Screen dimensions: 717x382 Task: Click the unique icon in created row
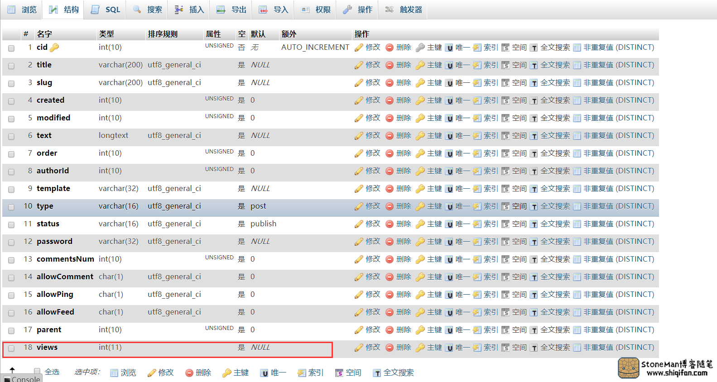[x=449, y=101]
